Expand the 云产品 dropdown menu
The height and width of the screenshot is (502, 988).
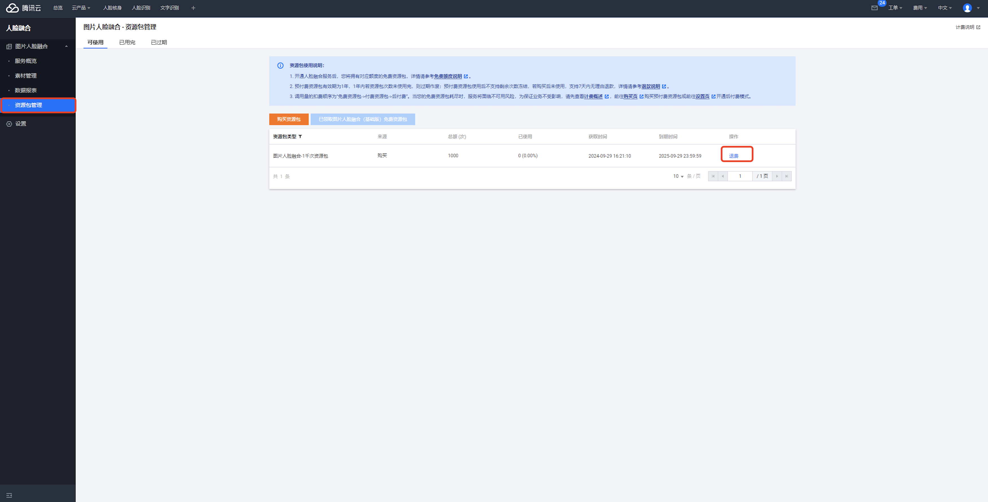coord(81,8)
